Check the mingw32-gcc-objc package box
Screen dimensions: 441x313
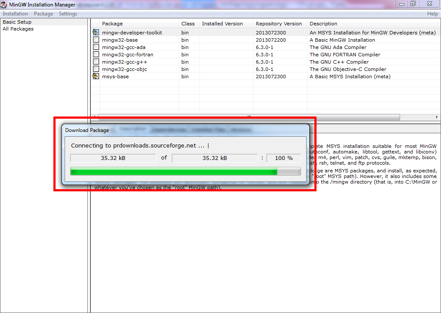pos(96,69)
